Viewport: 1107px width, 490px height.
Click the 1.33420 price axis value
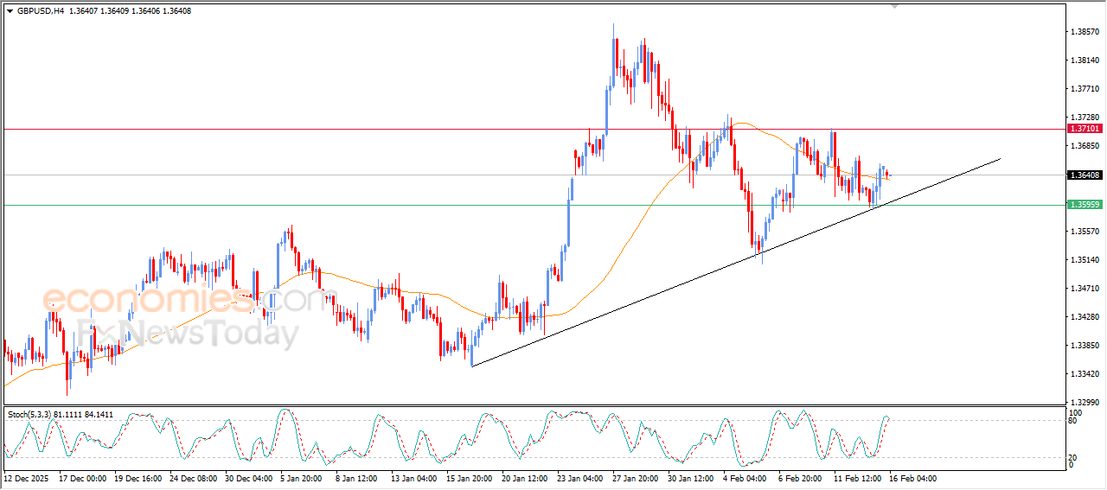point(1085,374)
